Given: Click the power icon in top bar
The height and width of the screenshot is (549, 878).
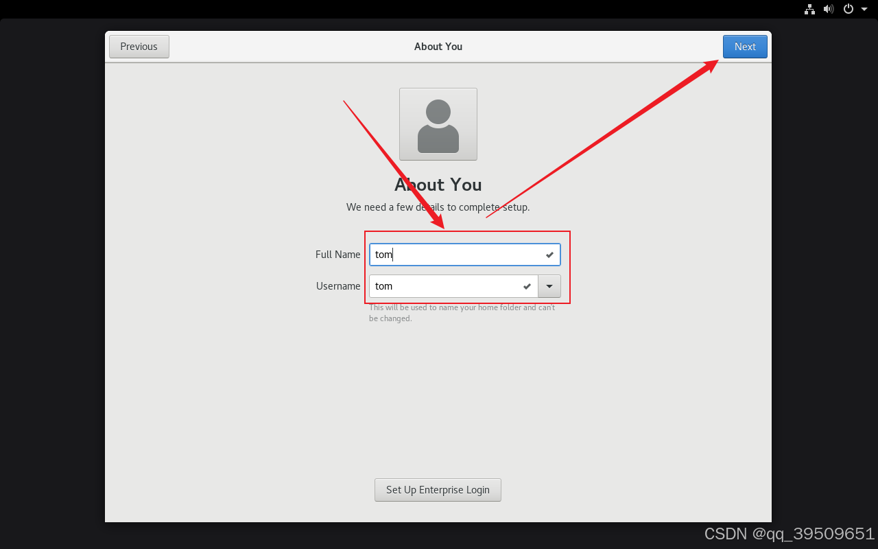Looking at the screenshot, I should pyautogui.click(x=849, y=9).
